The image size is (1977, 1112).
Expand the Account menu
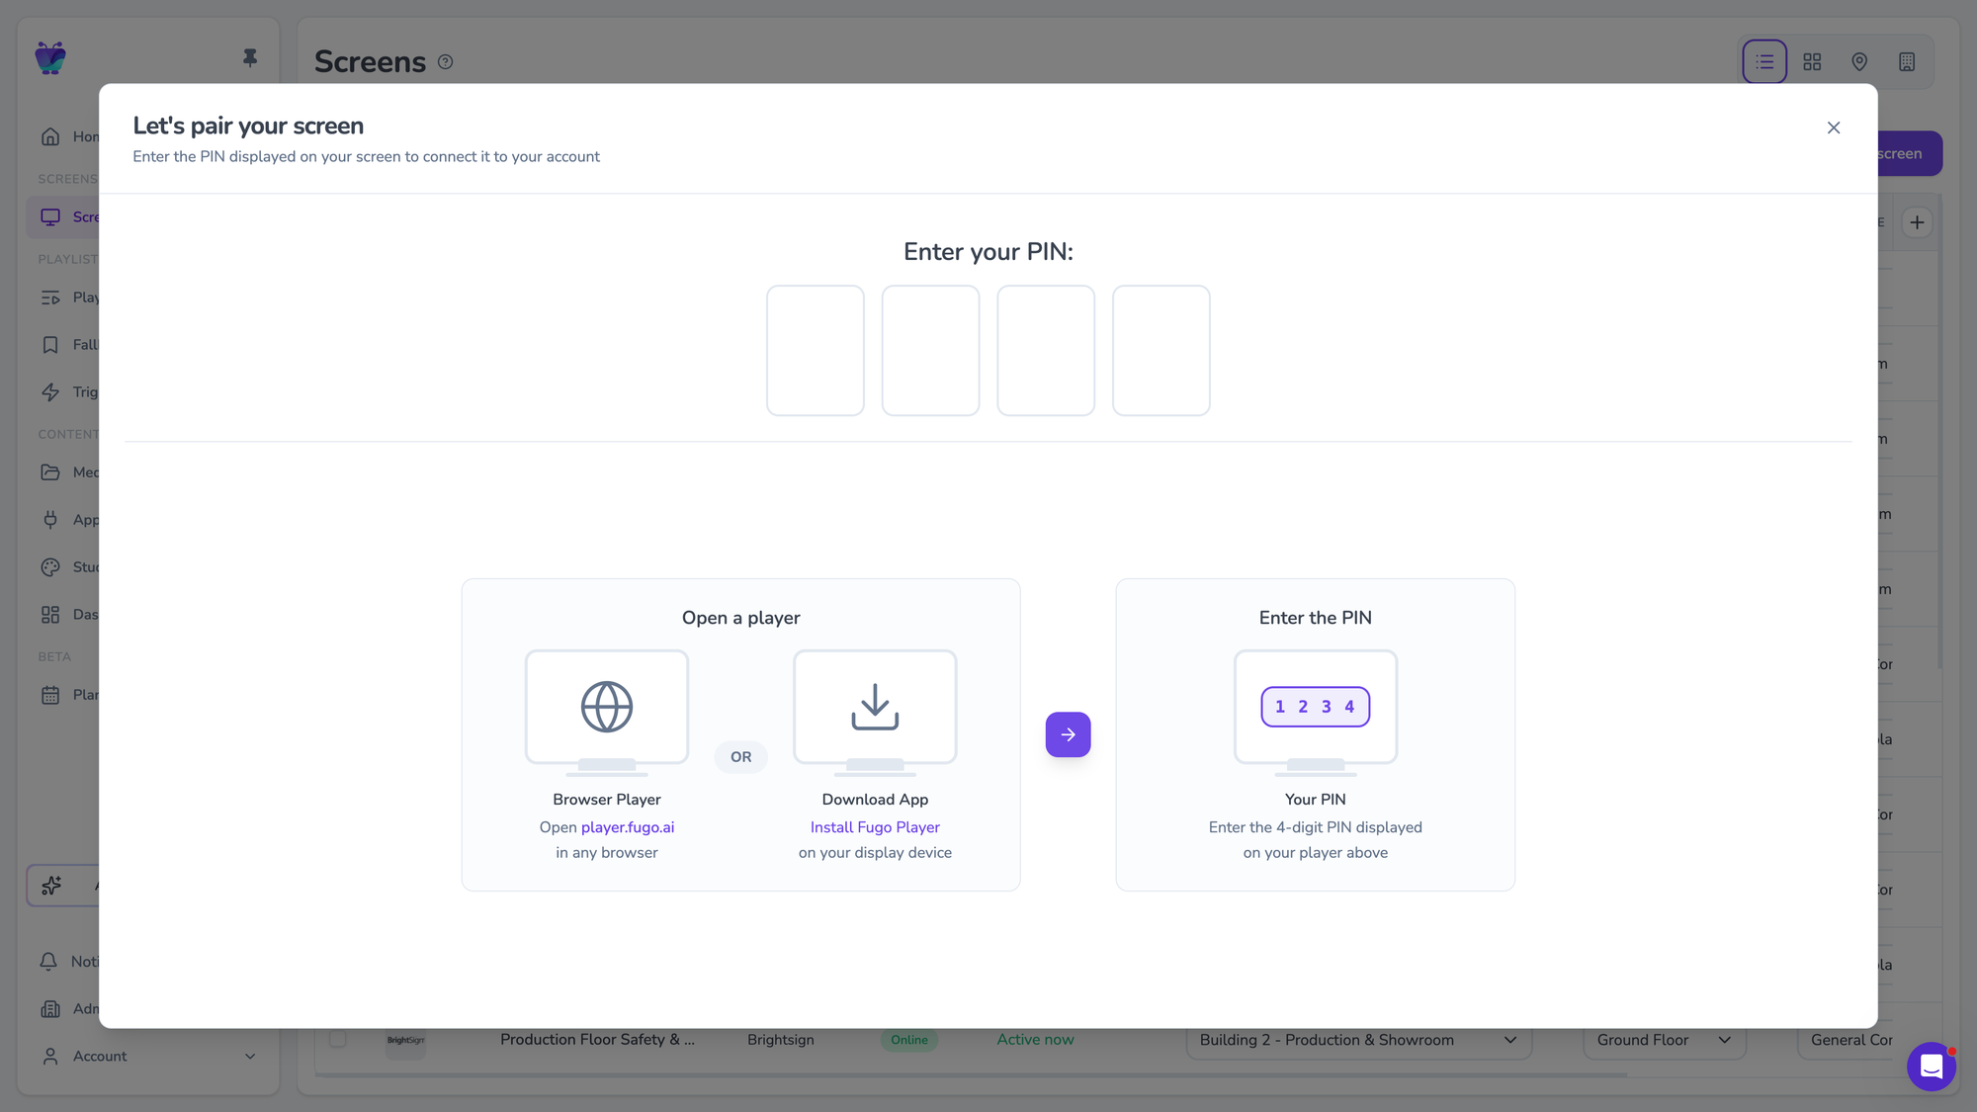pyautogui.click(x=148, y=1057)
